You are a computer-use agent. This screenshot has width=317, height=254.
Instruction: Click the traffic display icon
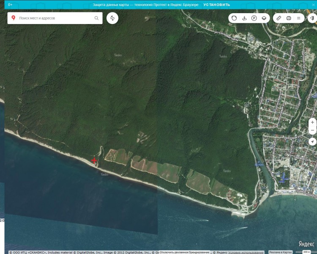(x=234, y=18)
